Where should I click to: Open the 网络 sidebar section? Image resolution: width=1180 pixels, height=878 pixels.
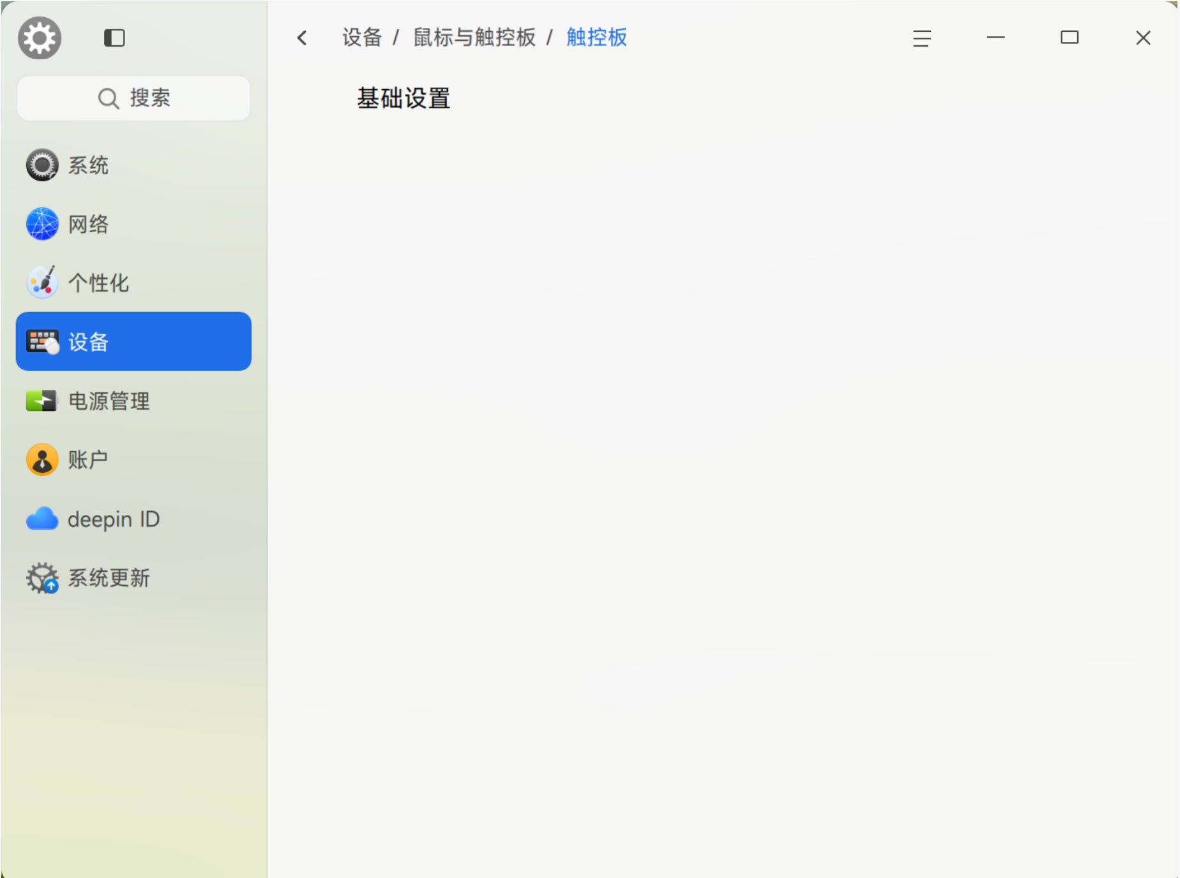pyautogui.click(x=133, y=224)
